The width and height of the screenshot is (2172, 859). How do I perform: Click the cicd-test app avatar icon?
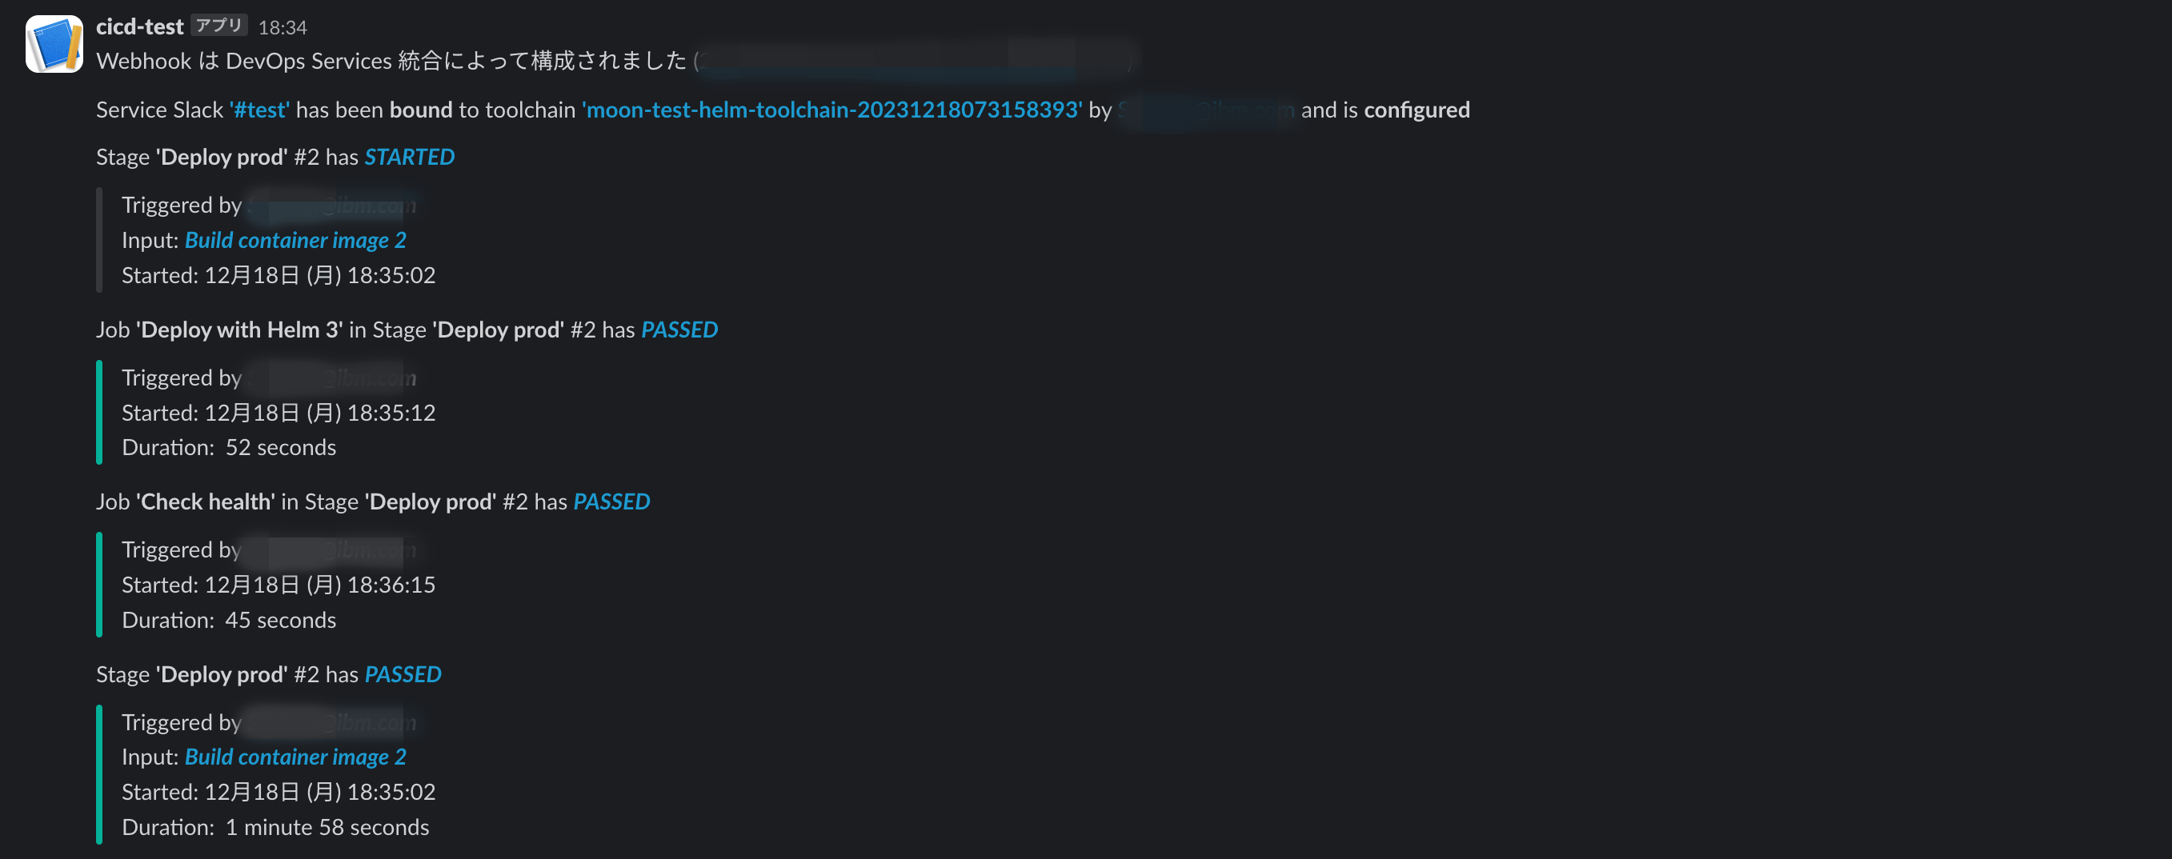click(x=54, y=44)
